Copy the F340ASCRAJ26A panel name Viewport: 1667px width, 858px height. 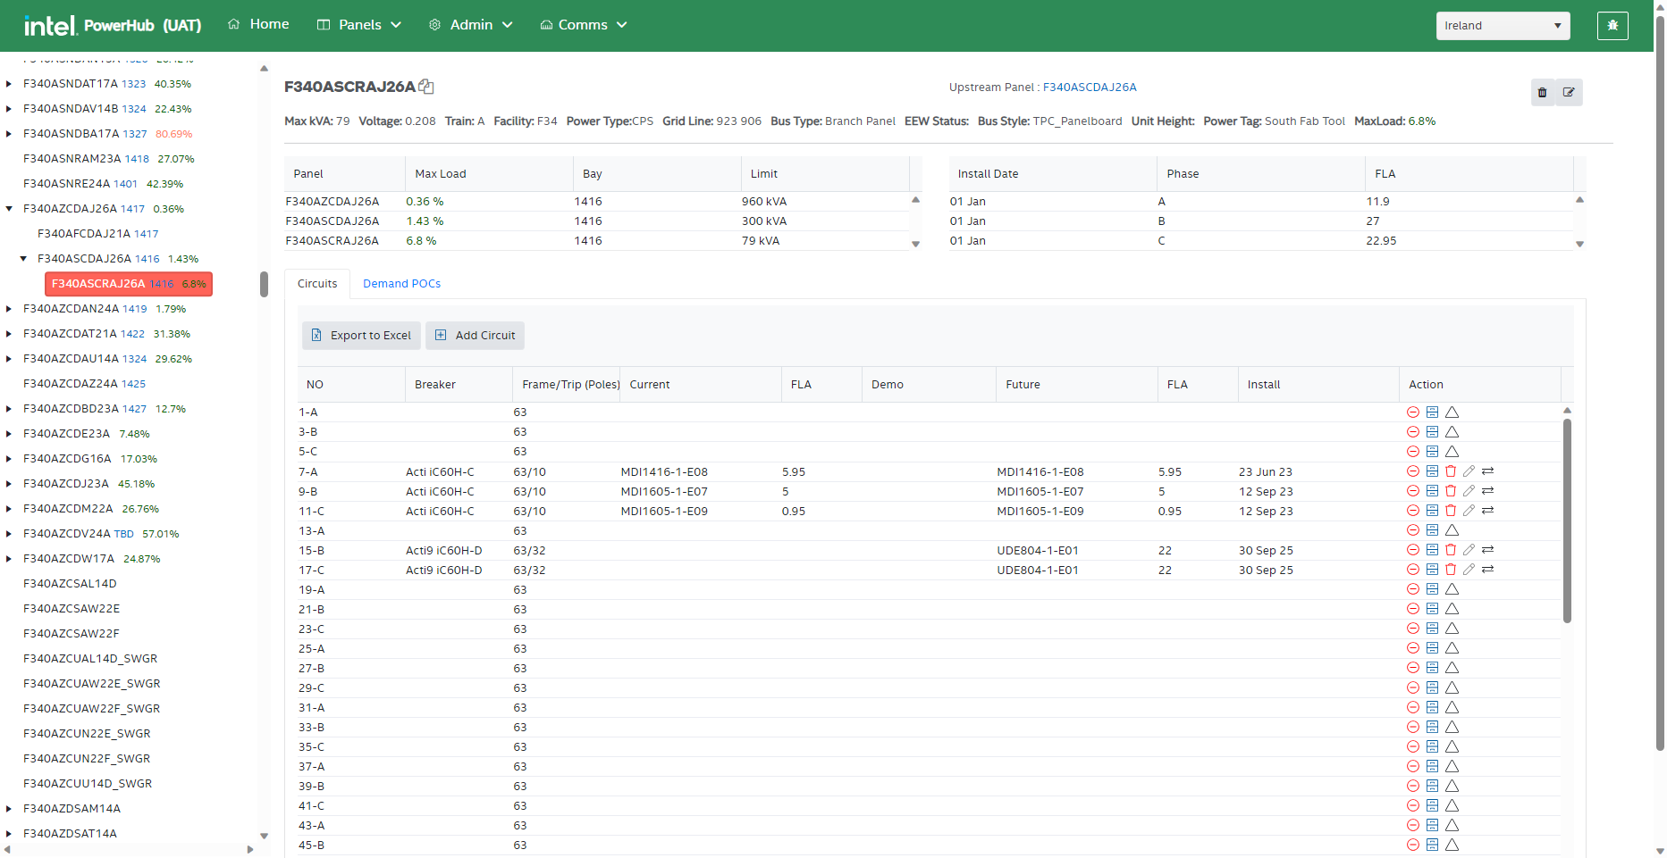point(426,87)
